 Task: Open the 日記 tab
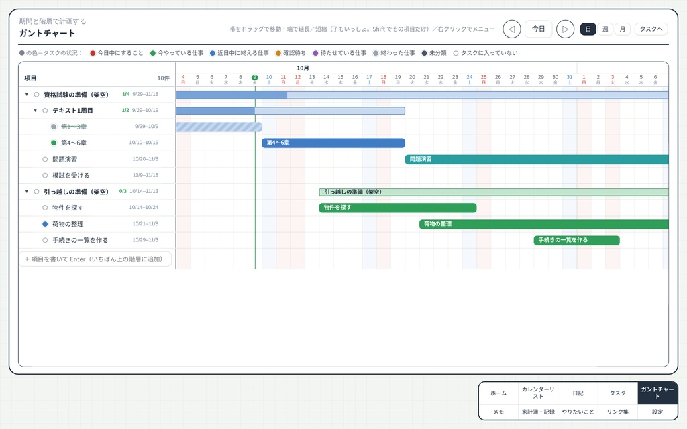578,393
